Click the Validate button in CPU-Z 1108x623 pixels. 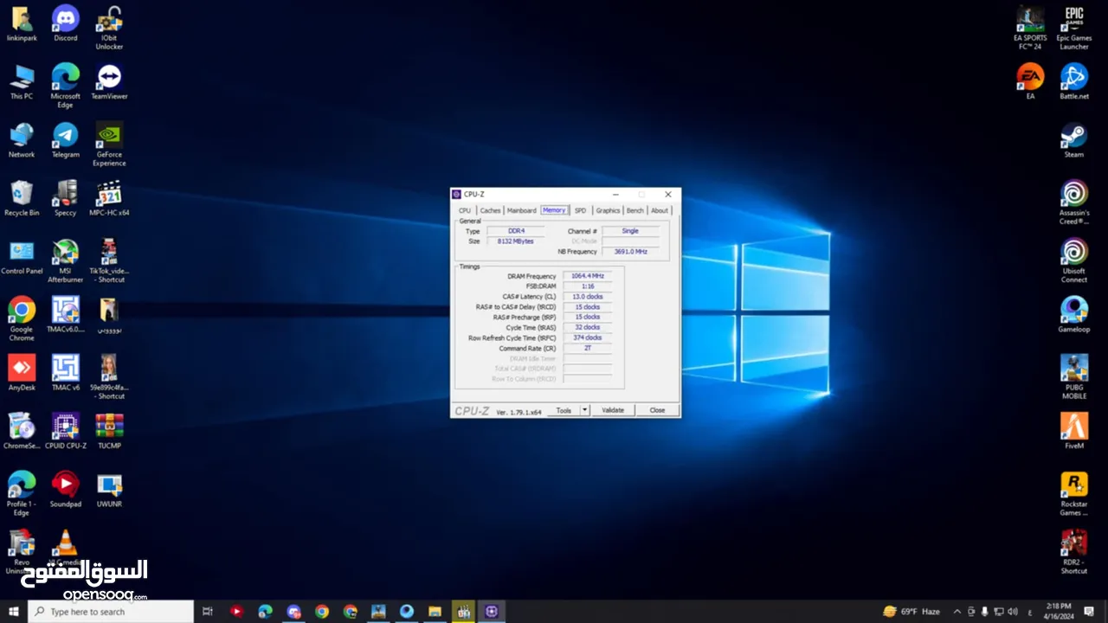click(x=613, y=410)
